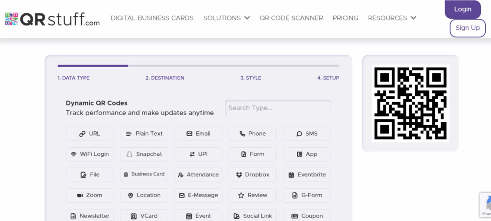Jump to step 4. Setup
Image resolution: width=491 pixels, height=221 pixels.
point(328,78)
